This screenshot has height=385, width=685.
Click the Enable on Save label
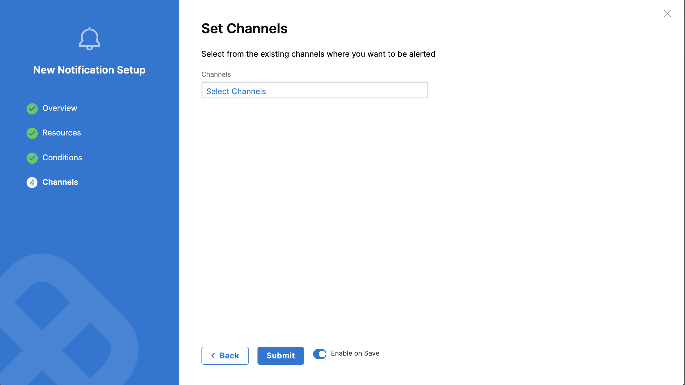click(355, 353)
